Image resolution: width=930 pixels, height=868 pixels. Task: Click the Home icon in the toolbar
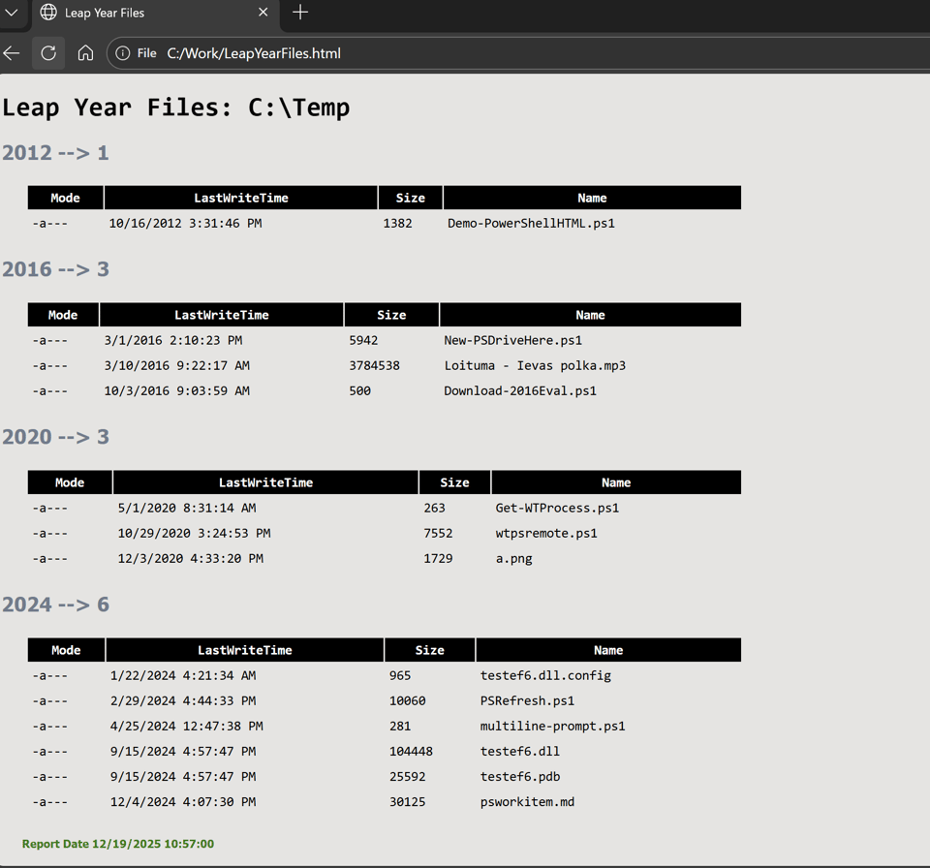pos(85,53)
